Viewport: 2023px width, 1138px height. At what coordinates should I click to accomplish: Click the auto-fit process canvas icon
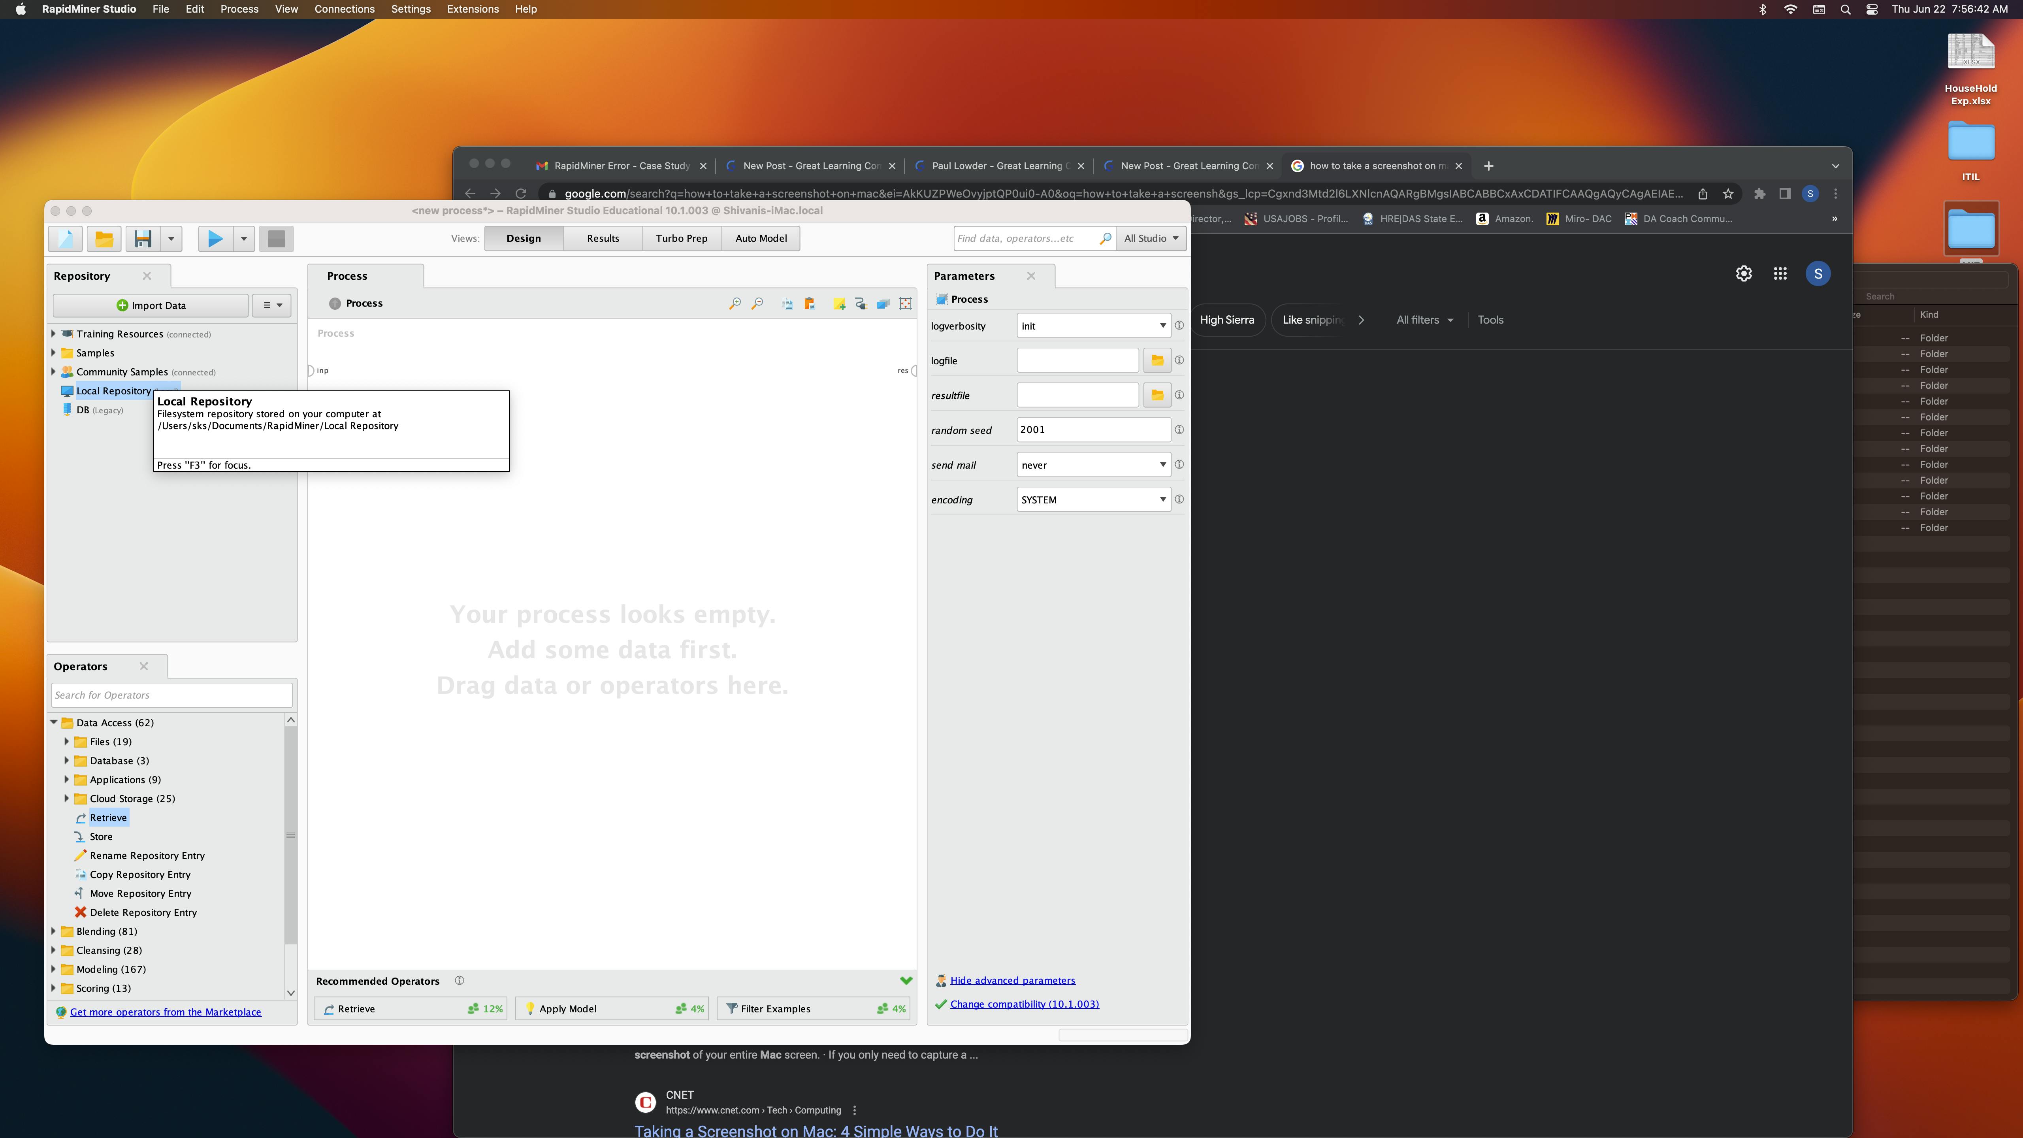pyautogui.click(x=906, y=304)
